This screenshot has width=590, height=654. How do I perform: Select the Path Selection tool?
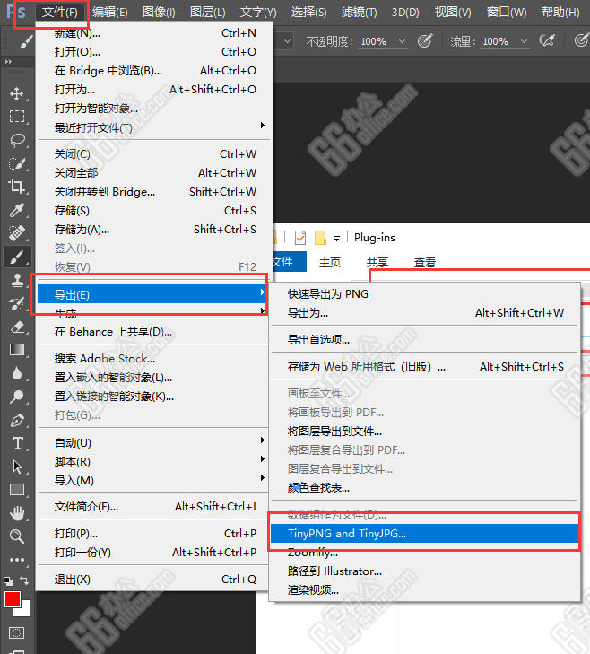(x=17, y=467)
